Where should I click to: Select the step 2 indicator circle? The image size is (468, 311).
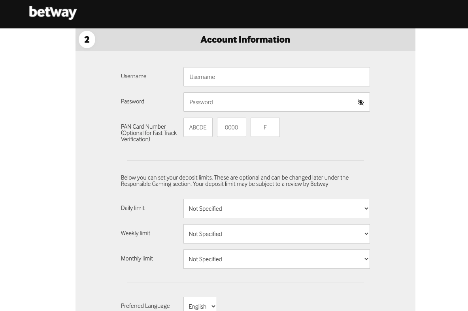click(87, 39)
